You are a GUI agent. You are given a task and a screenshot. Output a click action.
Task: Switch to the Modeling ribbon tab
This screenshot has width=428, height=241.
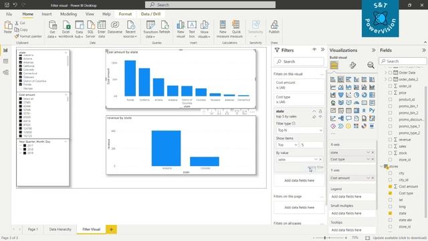coord(68,14)
